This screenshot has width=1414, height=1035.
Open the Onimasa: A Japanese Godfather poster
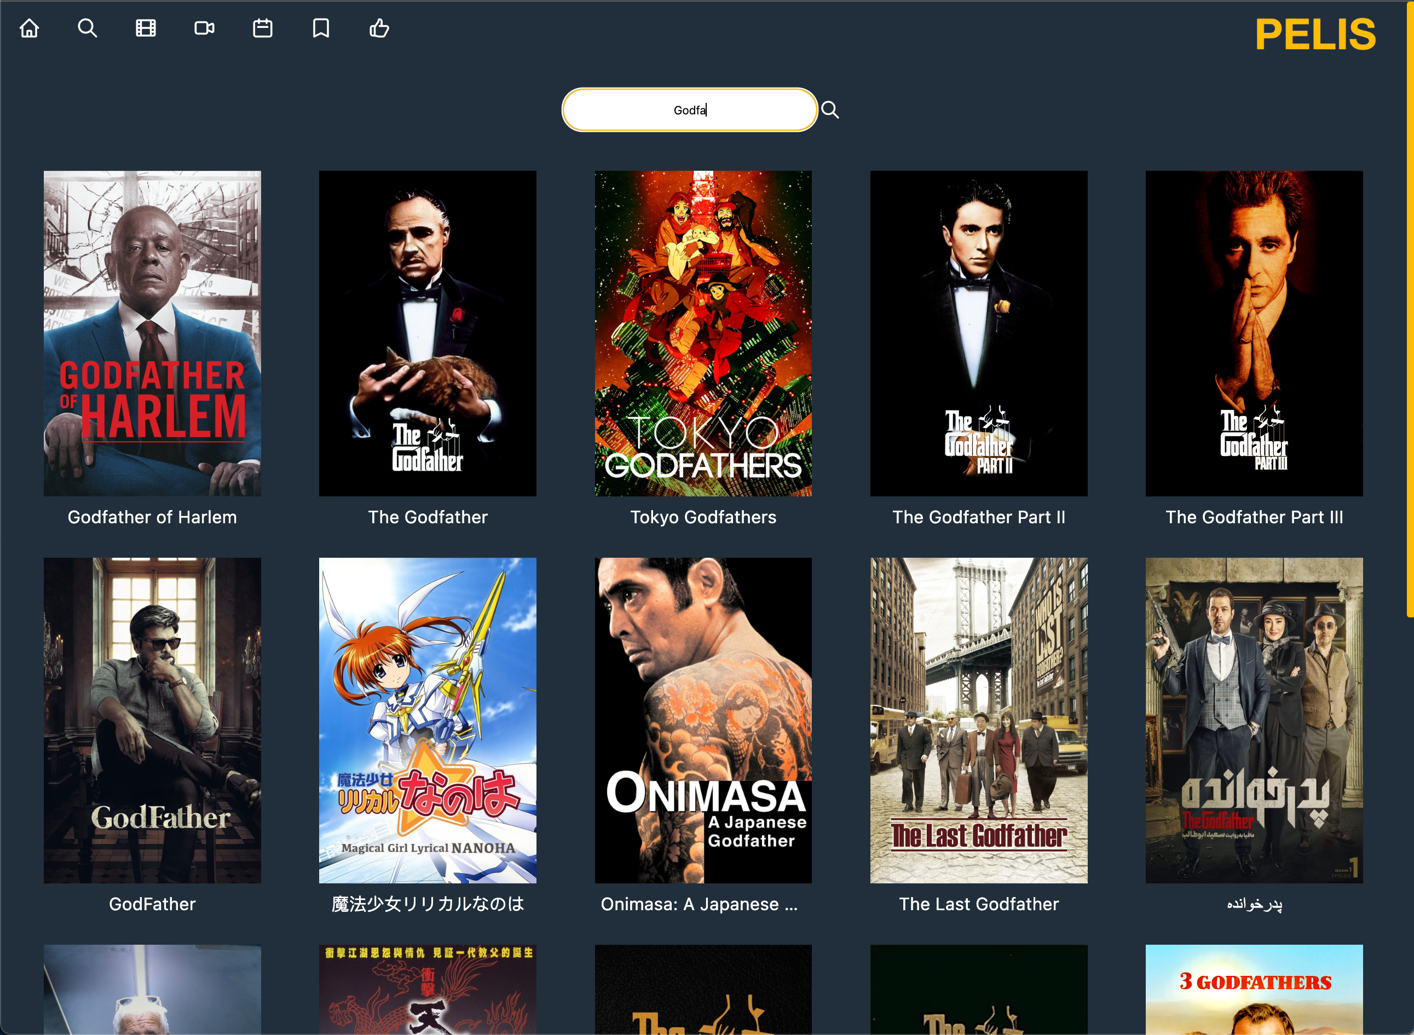pos(703,720)
